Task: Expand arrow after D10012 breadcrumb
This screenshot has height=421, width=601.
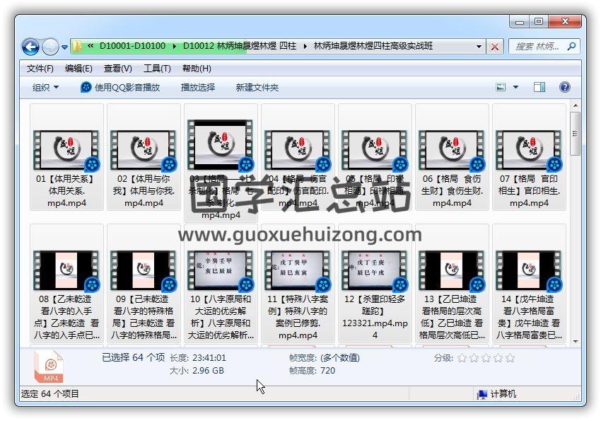Action: pyautogui.click(x=305, y=47)
